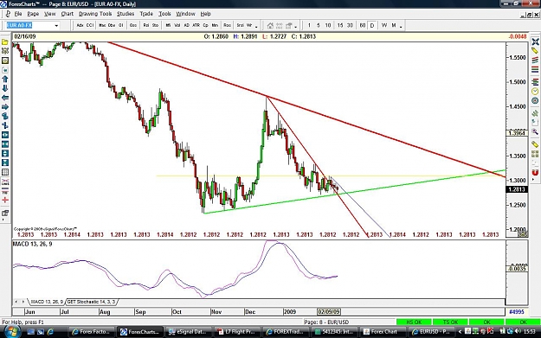541x338 pixels.
Task: Add the Vol study from toolbar
Action: pyautogui.click(x=177, y=25)
